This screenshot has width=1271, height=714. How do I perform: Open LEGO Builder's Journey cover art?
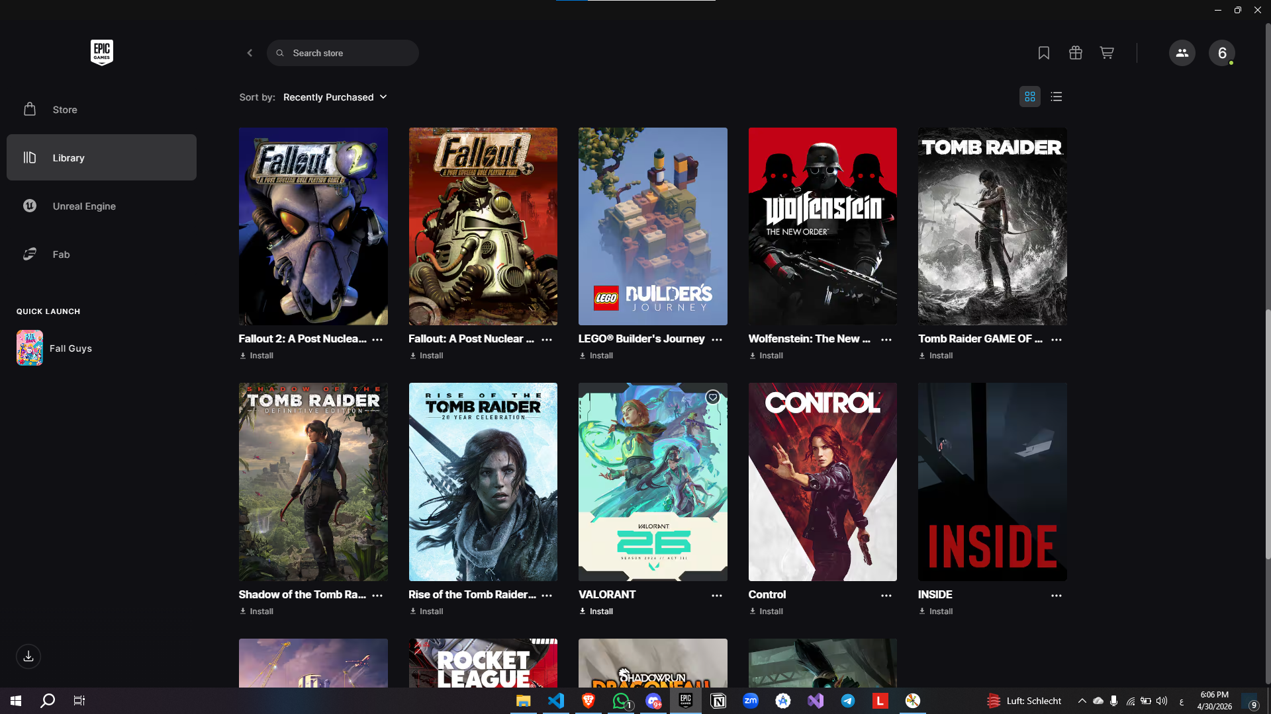(x=653, y=226)
